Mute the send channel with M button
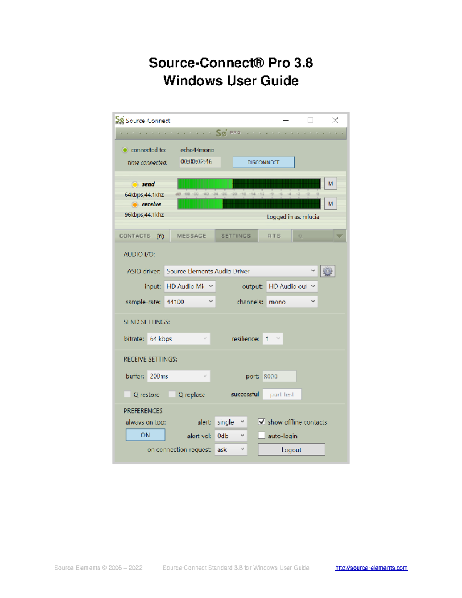The image size is (462, 598). click(330, 183)
